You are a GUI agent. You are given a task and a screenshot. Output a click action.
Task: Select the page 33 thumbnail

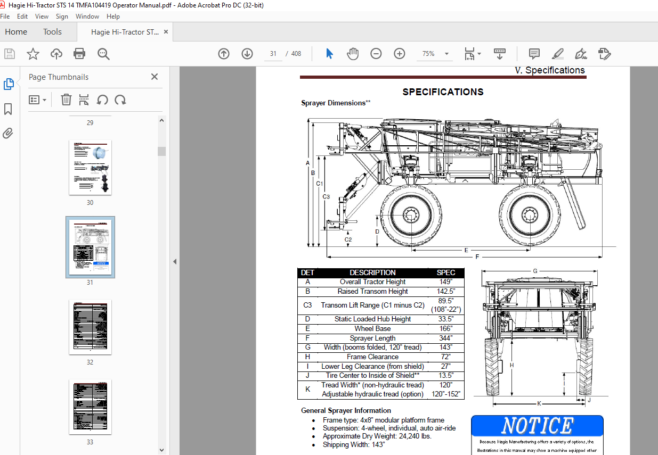(x=90, y=407)
